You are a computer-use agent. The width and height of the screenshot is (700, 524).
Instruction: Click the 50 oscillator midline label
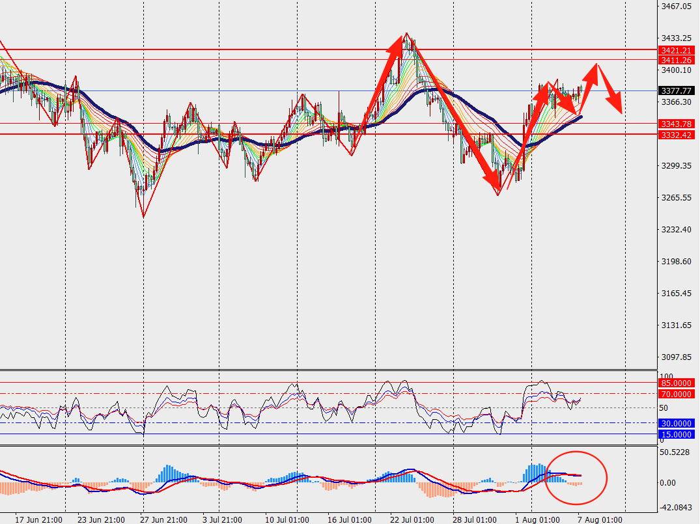pos(664,408)
